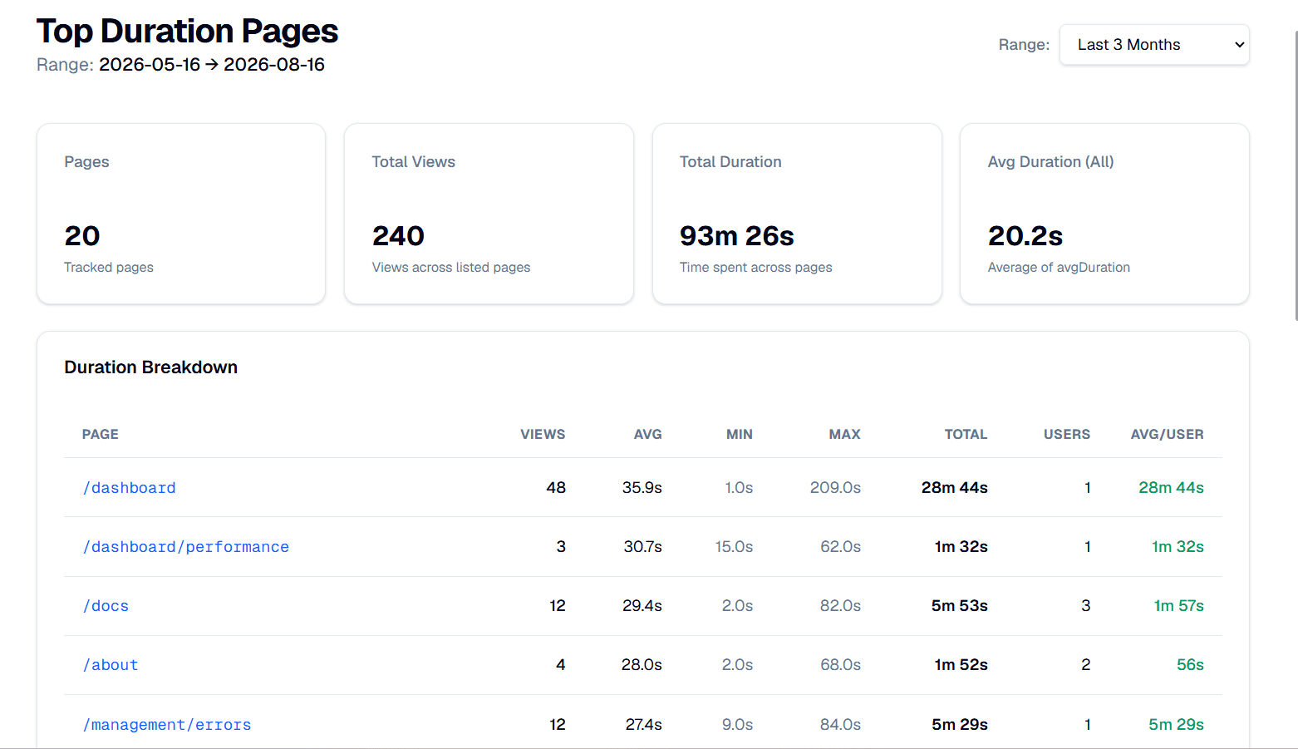Click the Top Duration Pages heading

188,32
